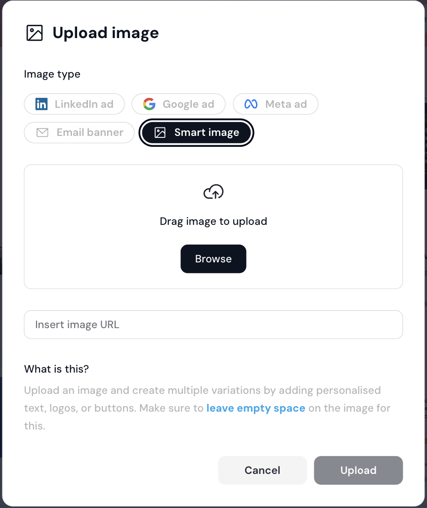Choose the Google ad image type
Screen dimensions: 427x508
pos(188,104)
